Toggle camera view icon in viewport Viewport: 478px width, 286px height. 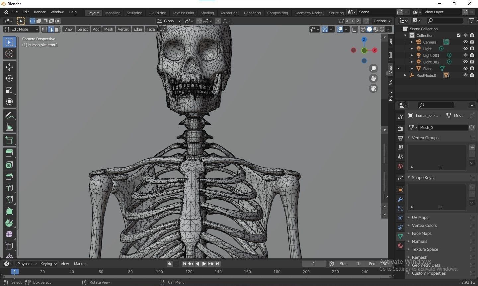(373, 88)
